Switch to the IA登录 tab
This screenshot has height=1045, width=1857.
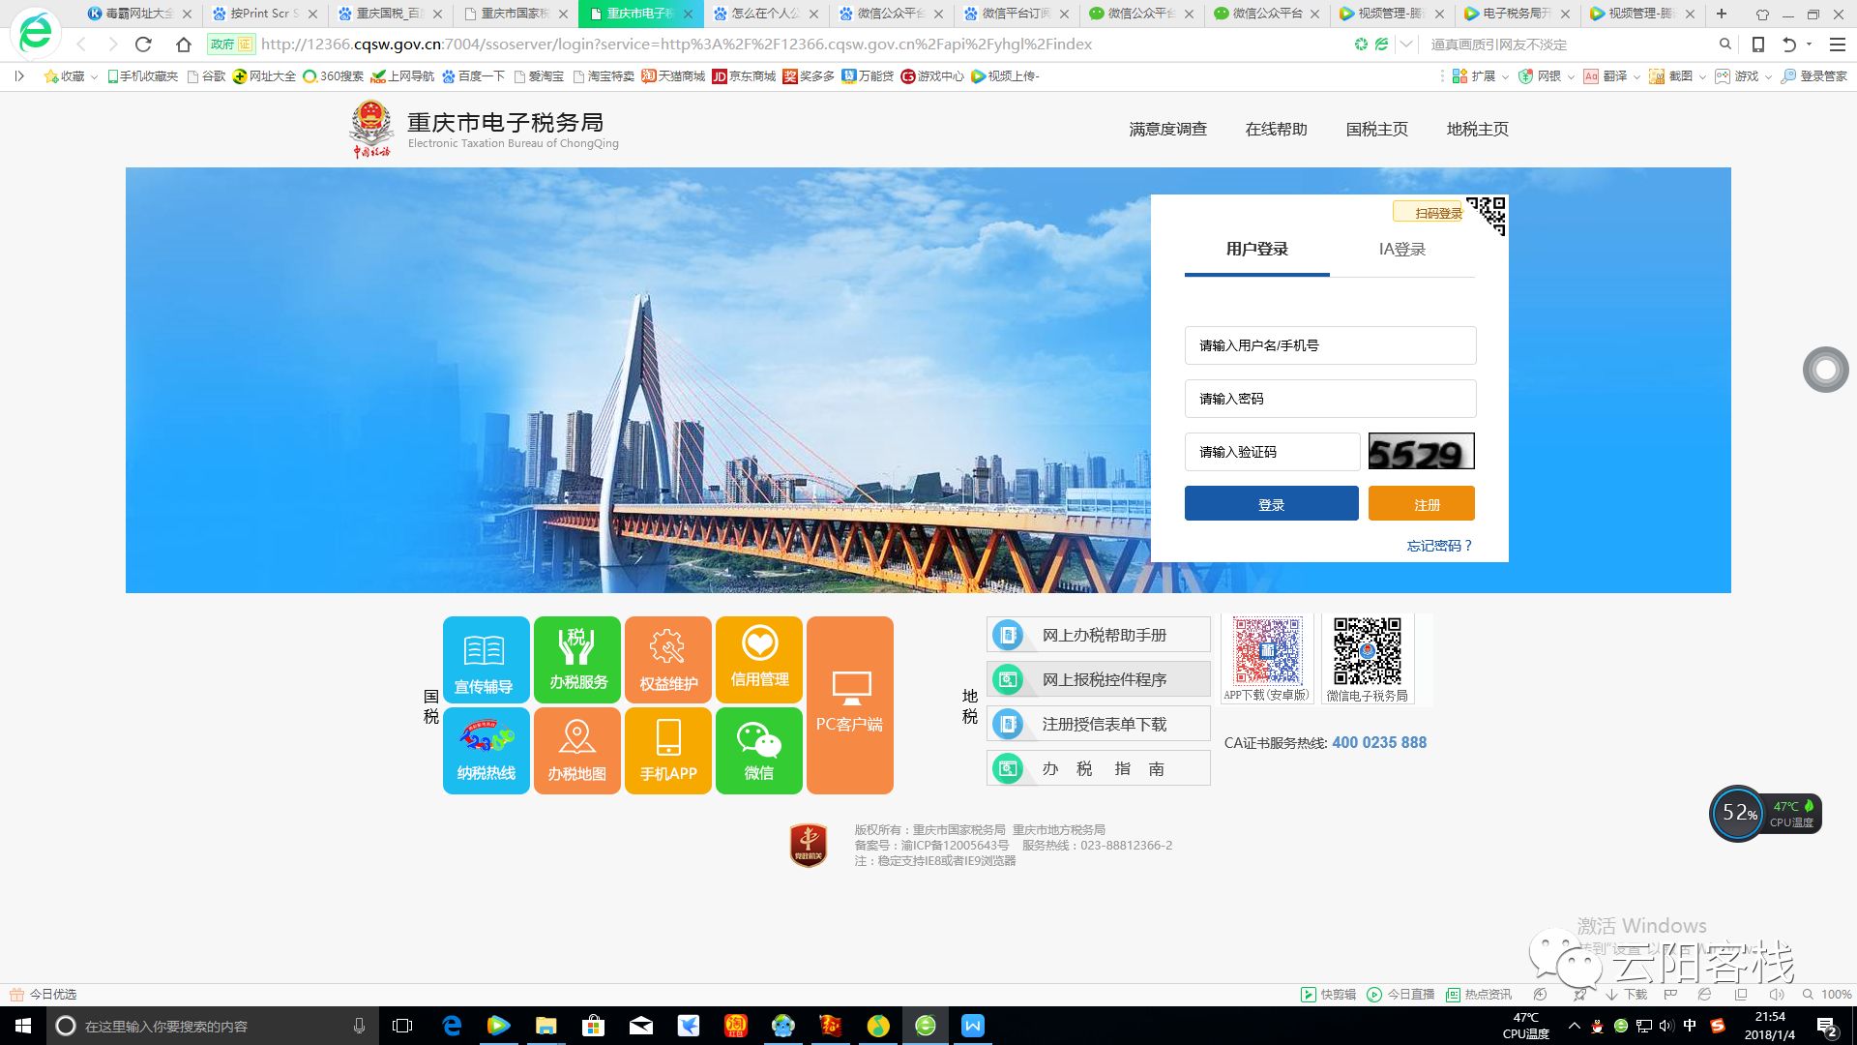(1401, 249)
